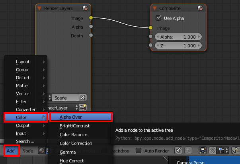240x164 pixels.
Task: Collapse the Composite node triangle
Action: coord(154,8)
